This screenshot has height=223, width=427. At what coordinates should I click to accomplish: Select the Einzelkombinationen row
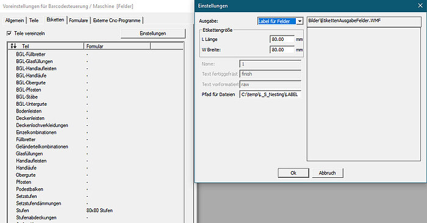[95, 132]
